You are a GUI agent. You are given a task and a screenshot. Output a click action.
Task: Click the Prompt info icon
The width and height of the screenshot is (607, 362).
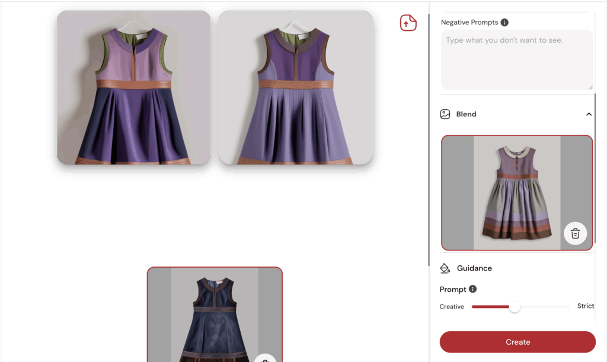click(x=472, y=289)
